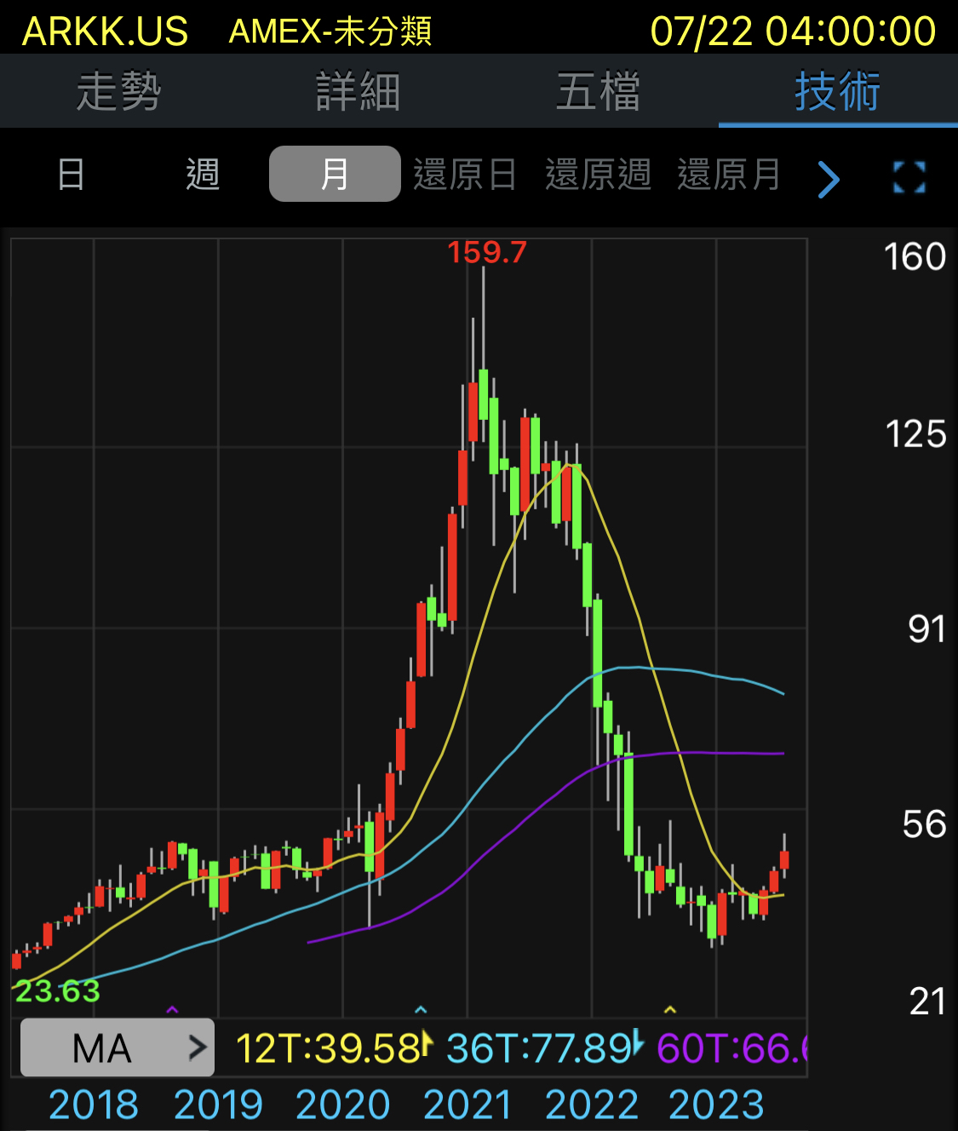
Task: Choose 還原日 adjusted daily period
Action: (x=466, y=175)
